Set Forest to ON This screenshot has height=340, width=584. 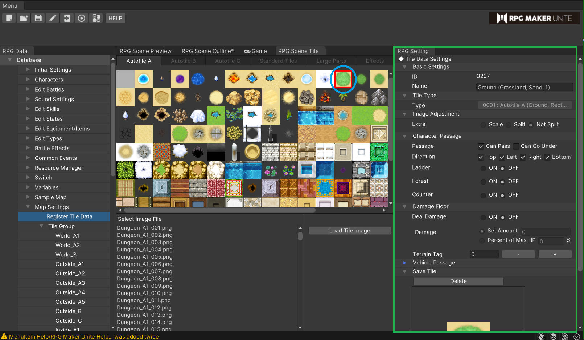point(483,182)
